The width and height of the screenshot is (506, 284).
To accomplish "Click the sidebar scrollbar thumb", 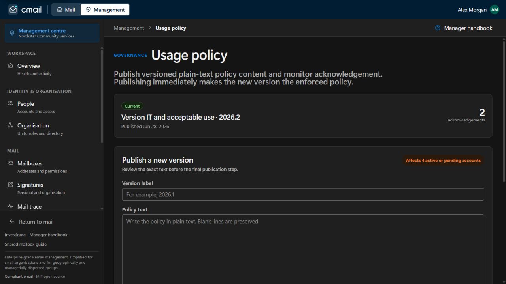I will tap(102, 96).
